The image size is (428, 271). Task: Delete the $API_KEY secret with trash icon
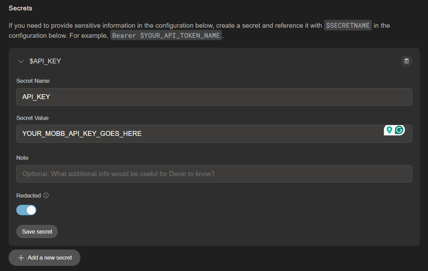pyautogui.click(x=407, y=61)
